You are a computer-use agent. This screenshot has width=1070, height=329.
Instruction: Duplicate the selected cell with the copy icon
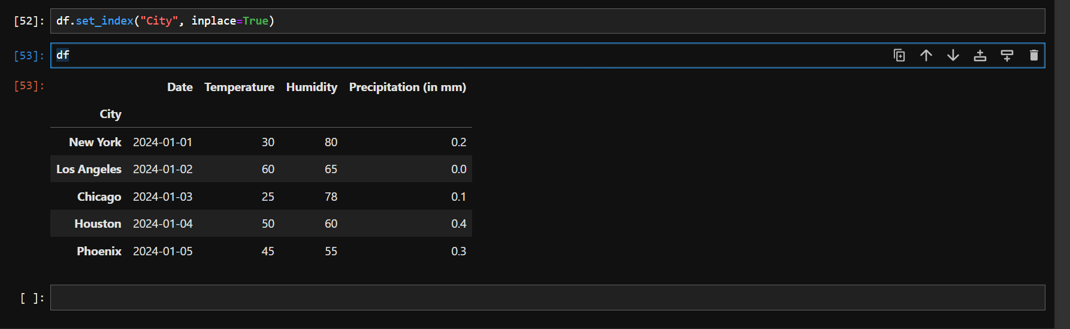click(899, 55)
